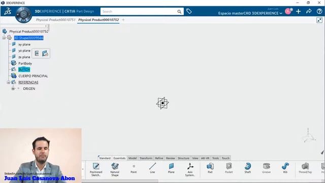Screen dimensions: 325x183
Task: Open Espacio masterCAD 3DEXPERIENCE dropdown
Action: click(250, 13)
